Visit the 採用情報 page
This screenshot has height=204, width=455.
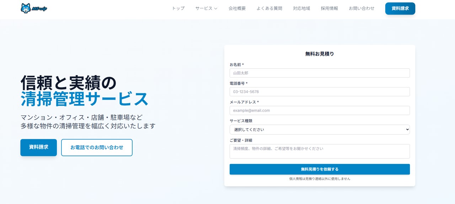[x=330, y=8]
